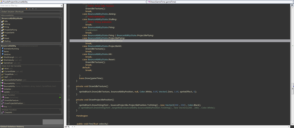Viewport: 294px width, 128px height.
Task: Collapse the DrawIdleTexture method outline
Action: (x=68, y=86)
